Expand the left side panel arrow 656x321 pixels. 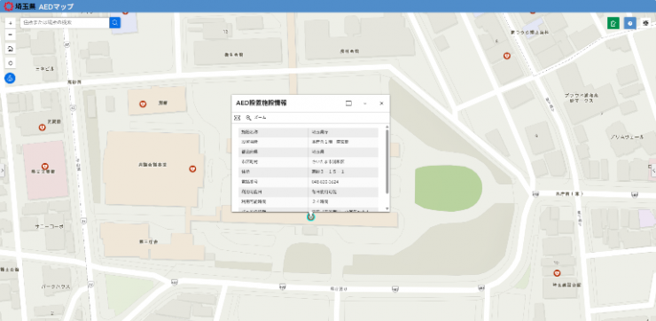(x=2, y=170)
